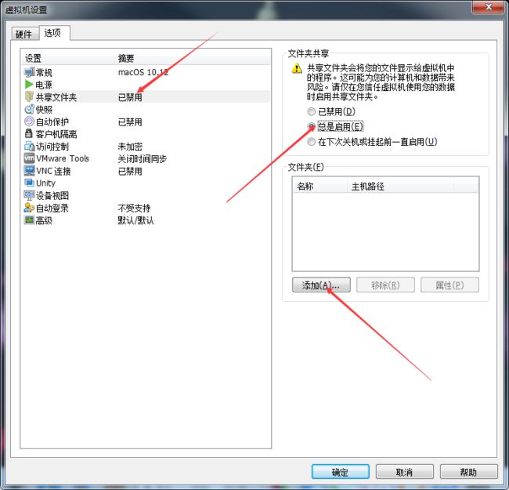Click the 访问控制 (Access Control) icon
Viewport: 509px width, 490px height.
(x=29, y=146)
